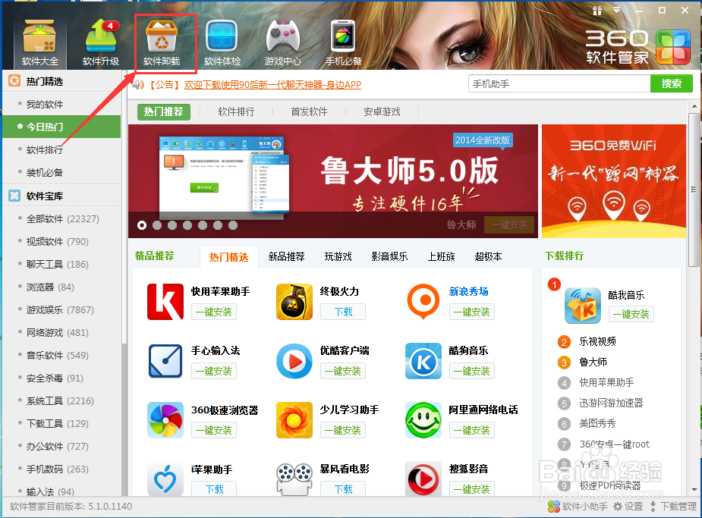
Task: Open 软件升级 software upgrade icon
Action: coord(101,43)
